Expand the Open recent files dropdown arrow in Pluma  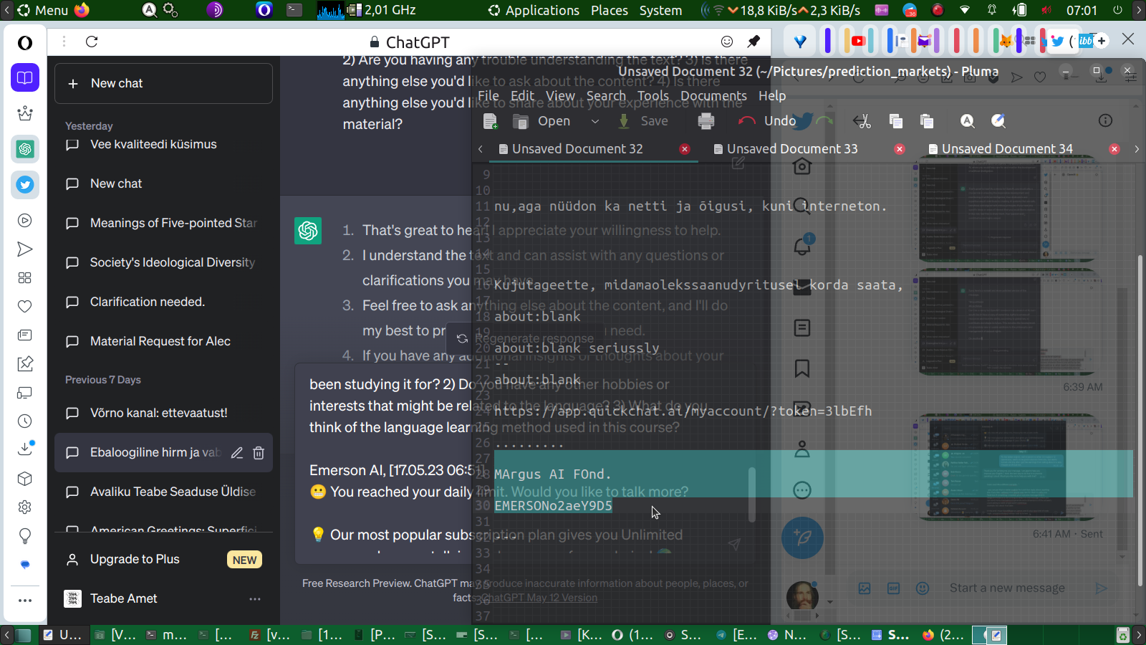tap(594, 121)
